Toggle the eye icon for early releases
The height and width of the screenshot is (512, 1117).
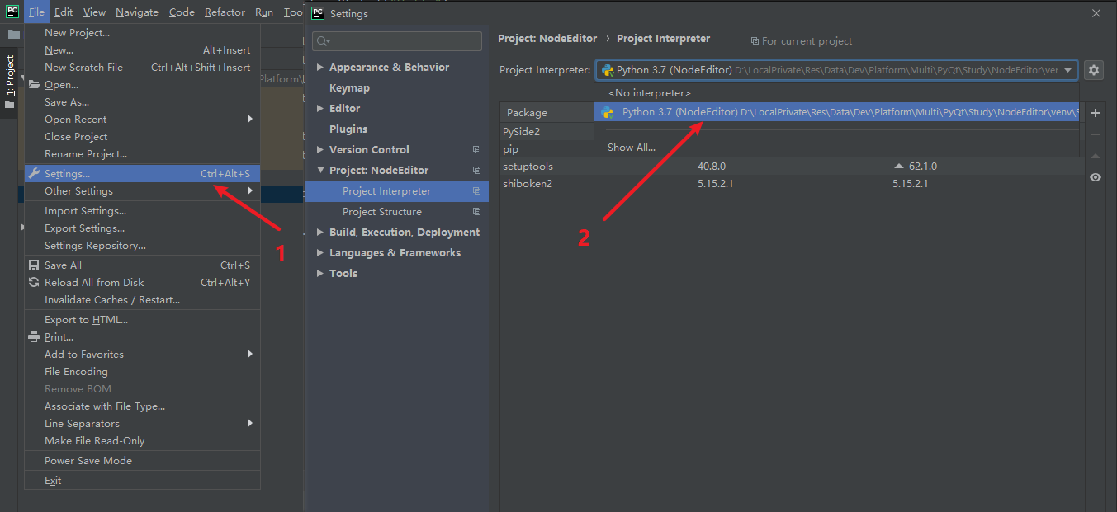click(x=1096, y=177)
